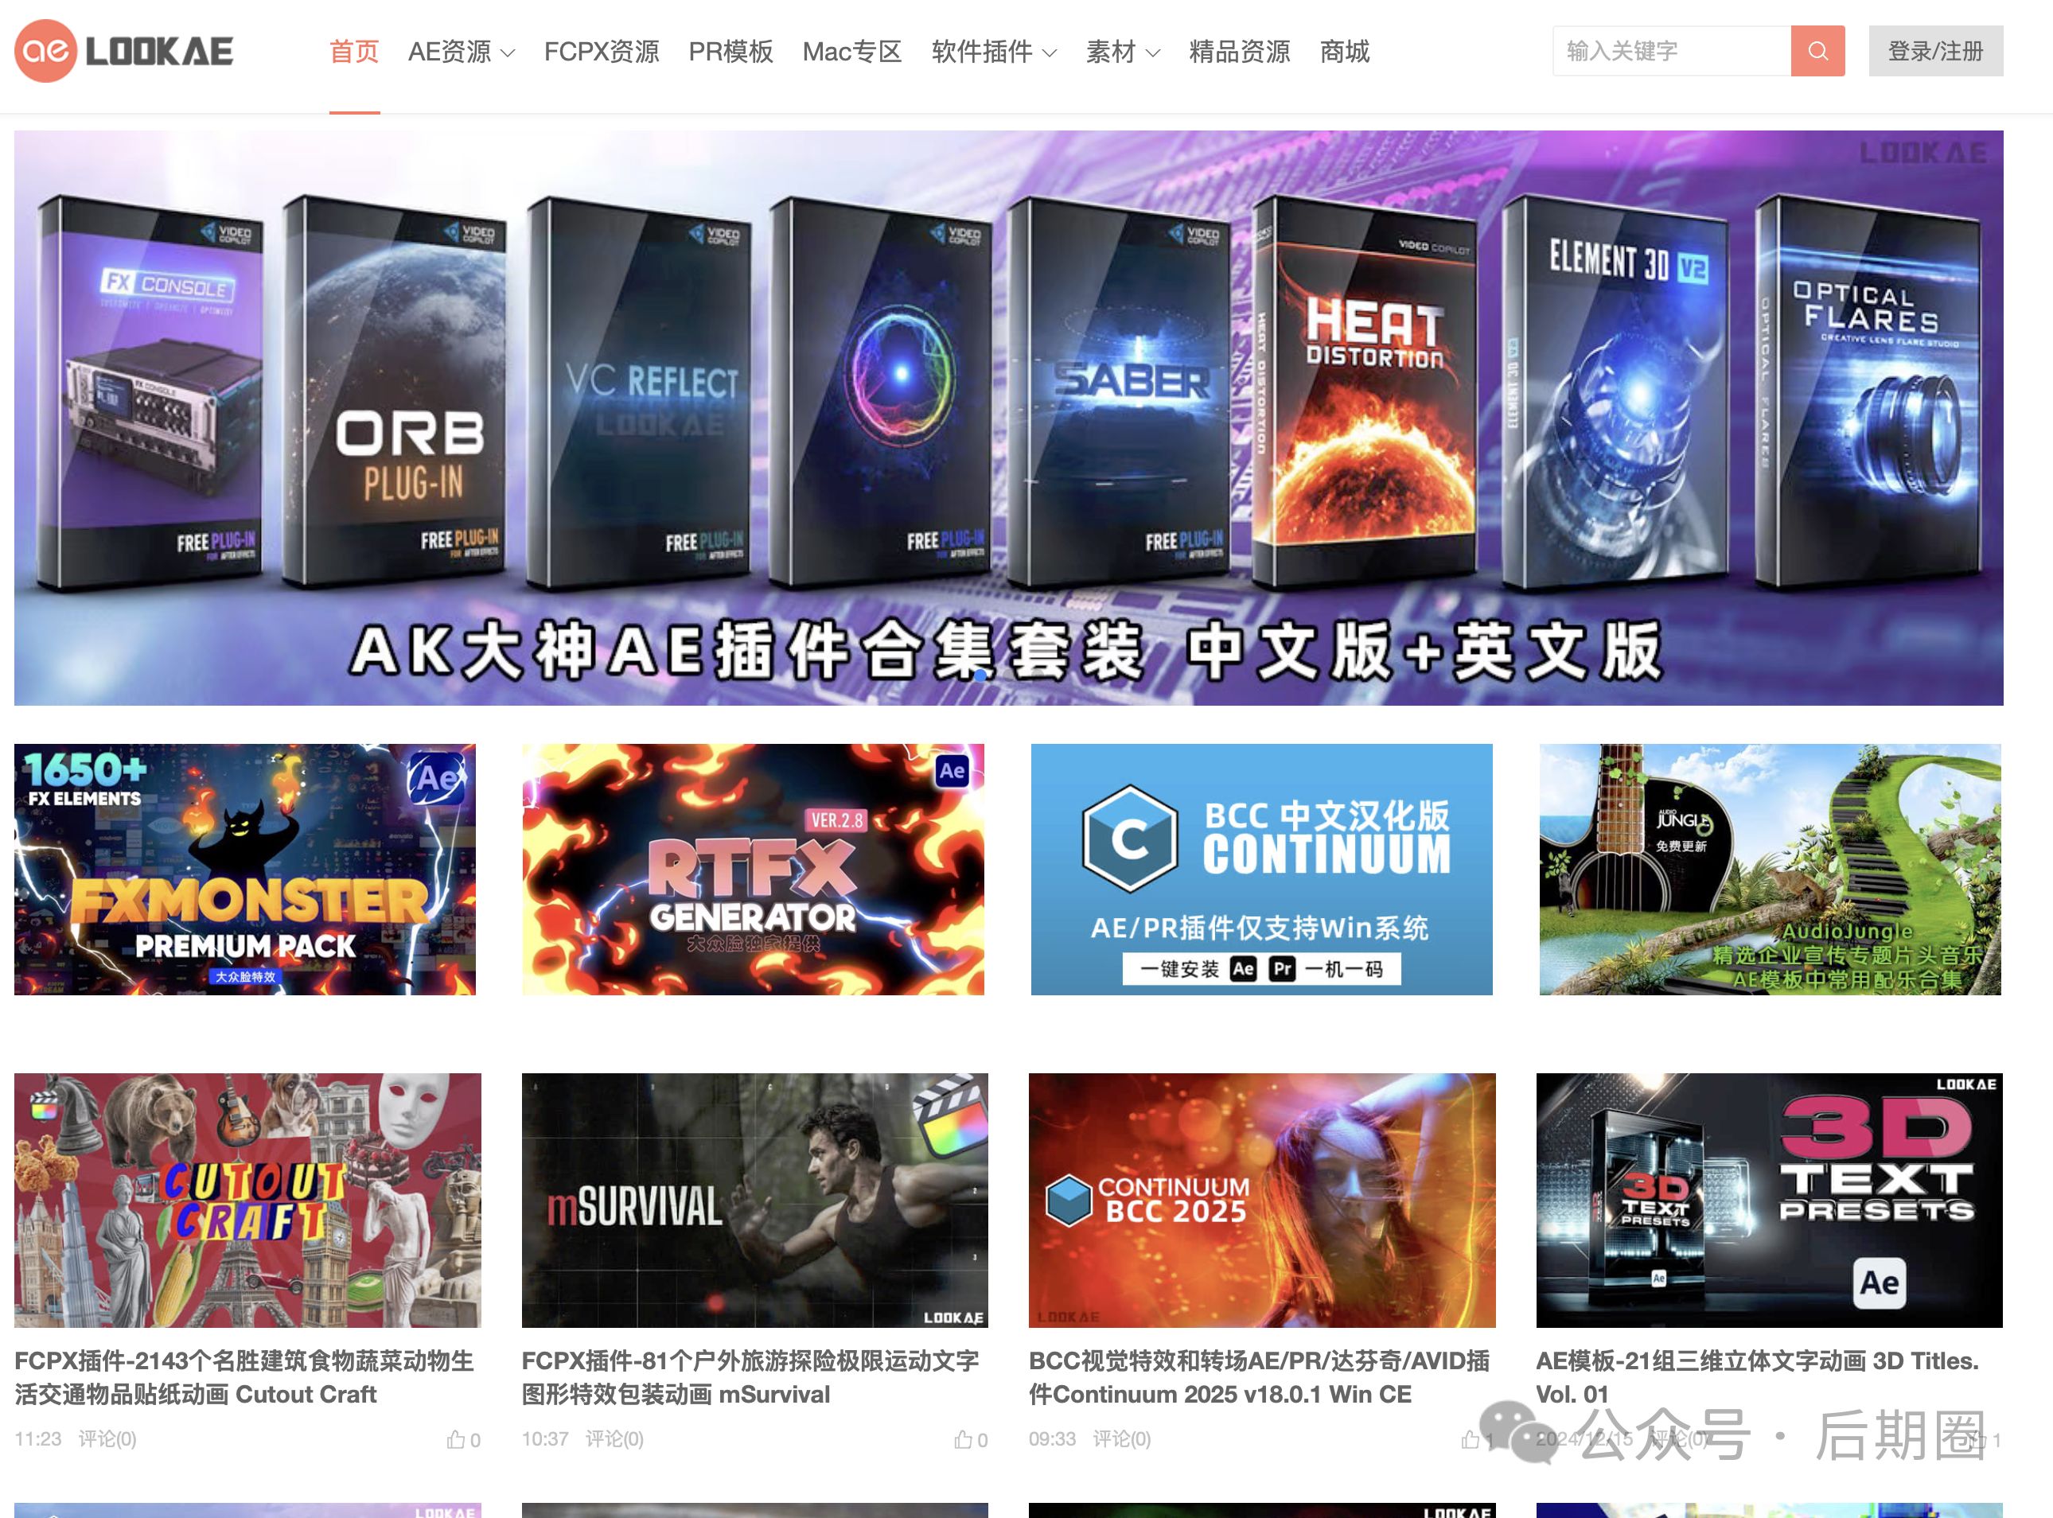
Task: Go to the 首页 tab
Action: 354,53
